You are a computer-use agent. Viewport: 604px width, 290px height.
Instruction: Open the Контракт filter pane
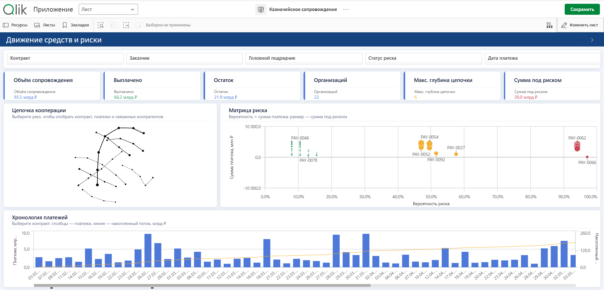pyautogui.click(x=65, y=58)
